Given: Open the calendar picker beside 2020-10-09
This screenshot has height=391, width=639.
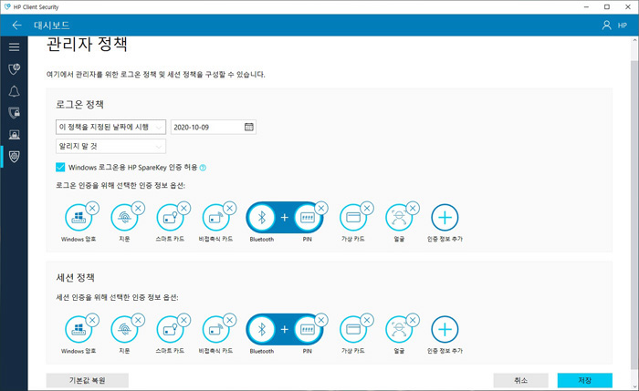Looking at the screenshot, I should [x=248, y=127].
